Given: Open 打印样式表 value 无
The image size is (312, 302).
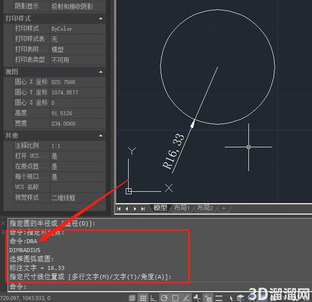Looking at the screenshot, I should (x=78, y=39).
